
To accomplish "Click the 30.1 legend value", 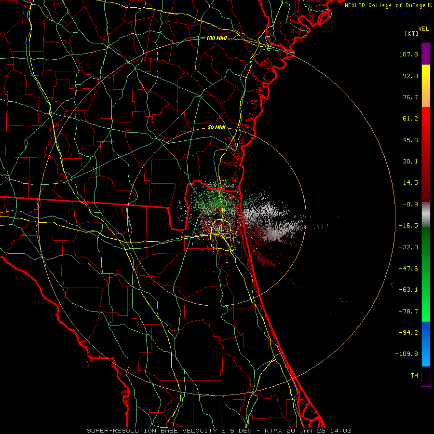I will click(x=410, y=162).
